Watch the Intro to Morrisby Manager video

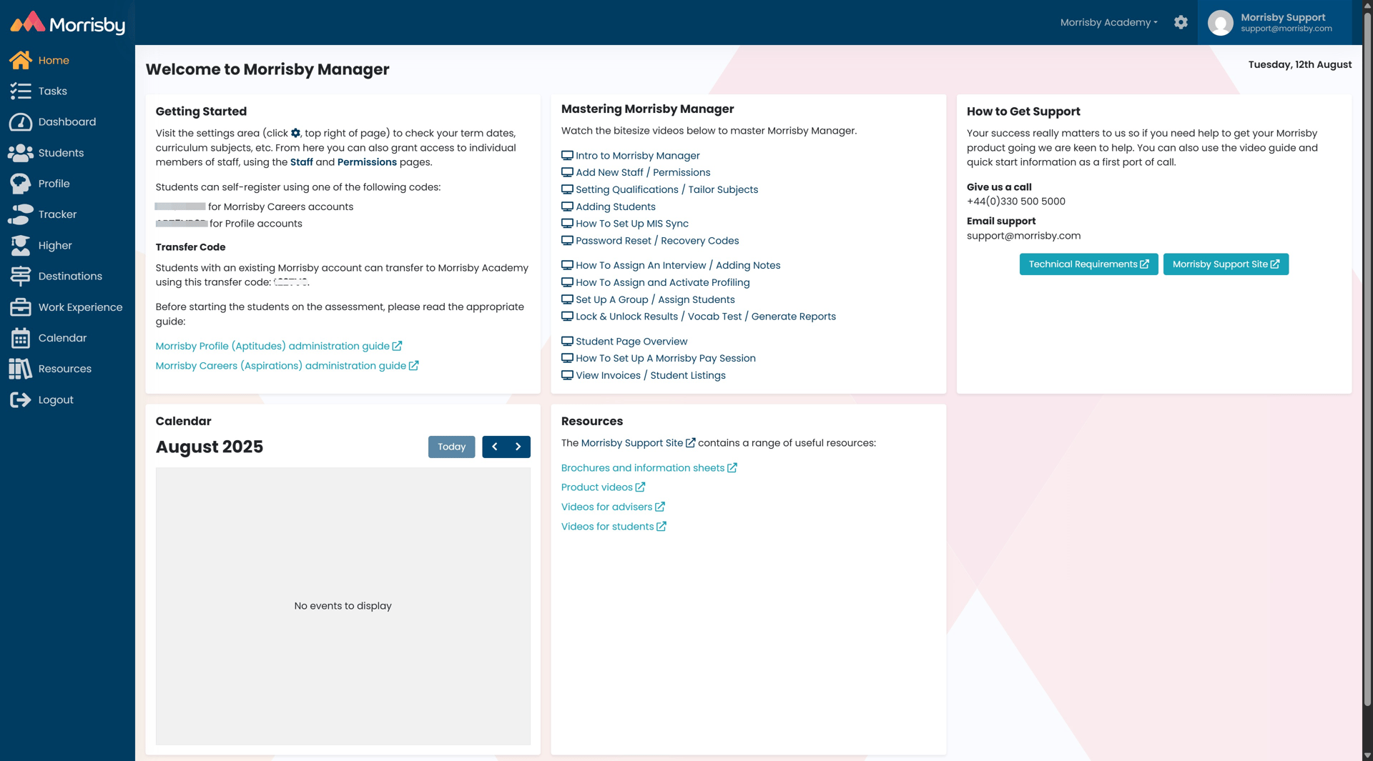tap(637, 156)
